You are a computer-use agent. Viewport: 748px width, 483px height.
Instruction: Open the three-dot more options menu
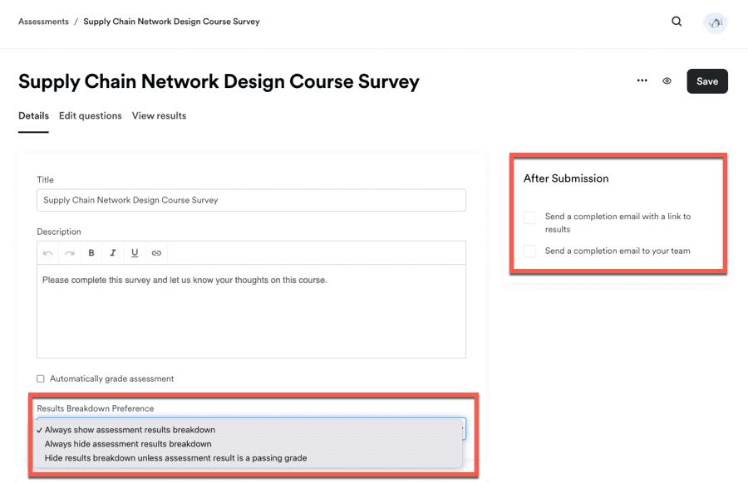642,80
